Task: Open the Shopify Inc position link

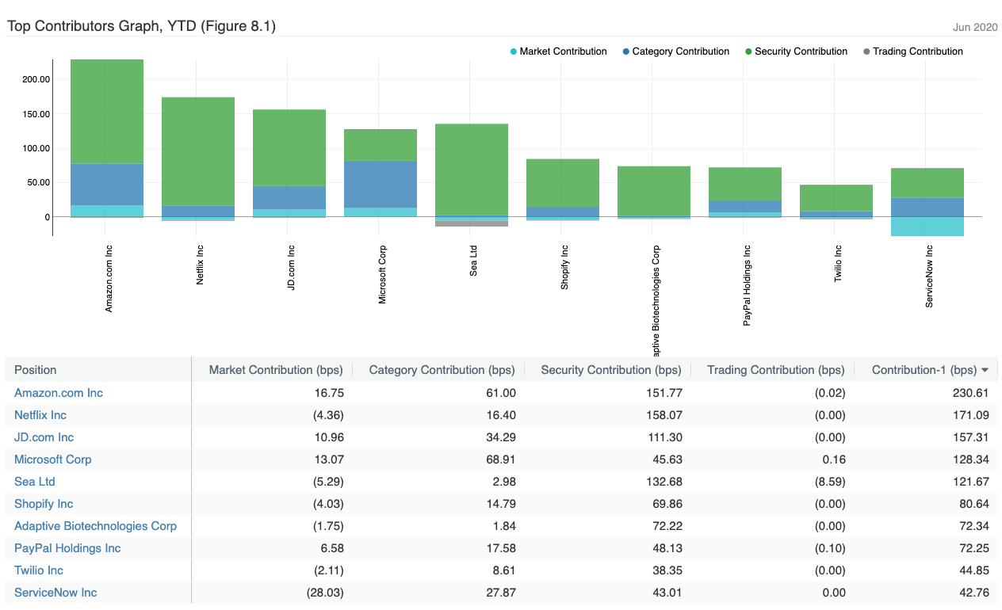Action: pos(44,504)
